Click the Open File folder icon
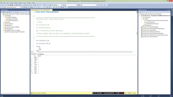Image resolution: width=173 pixels, height=97 pixels. (x=8, y=5)
